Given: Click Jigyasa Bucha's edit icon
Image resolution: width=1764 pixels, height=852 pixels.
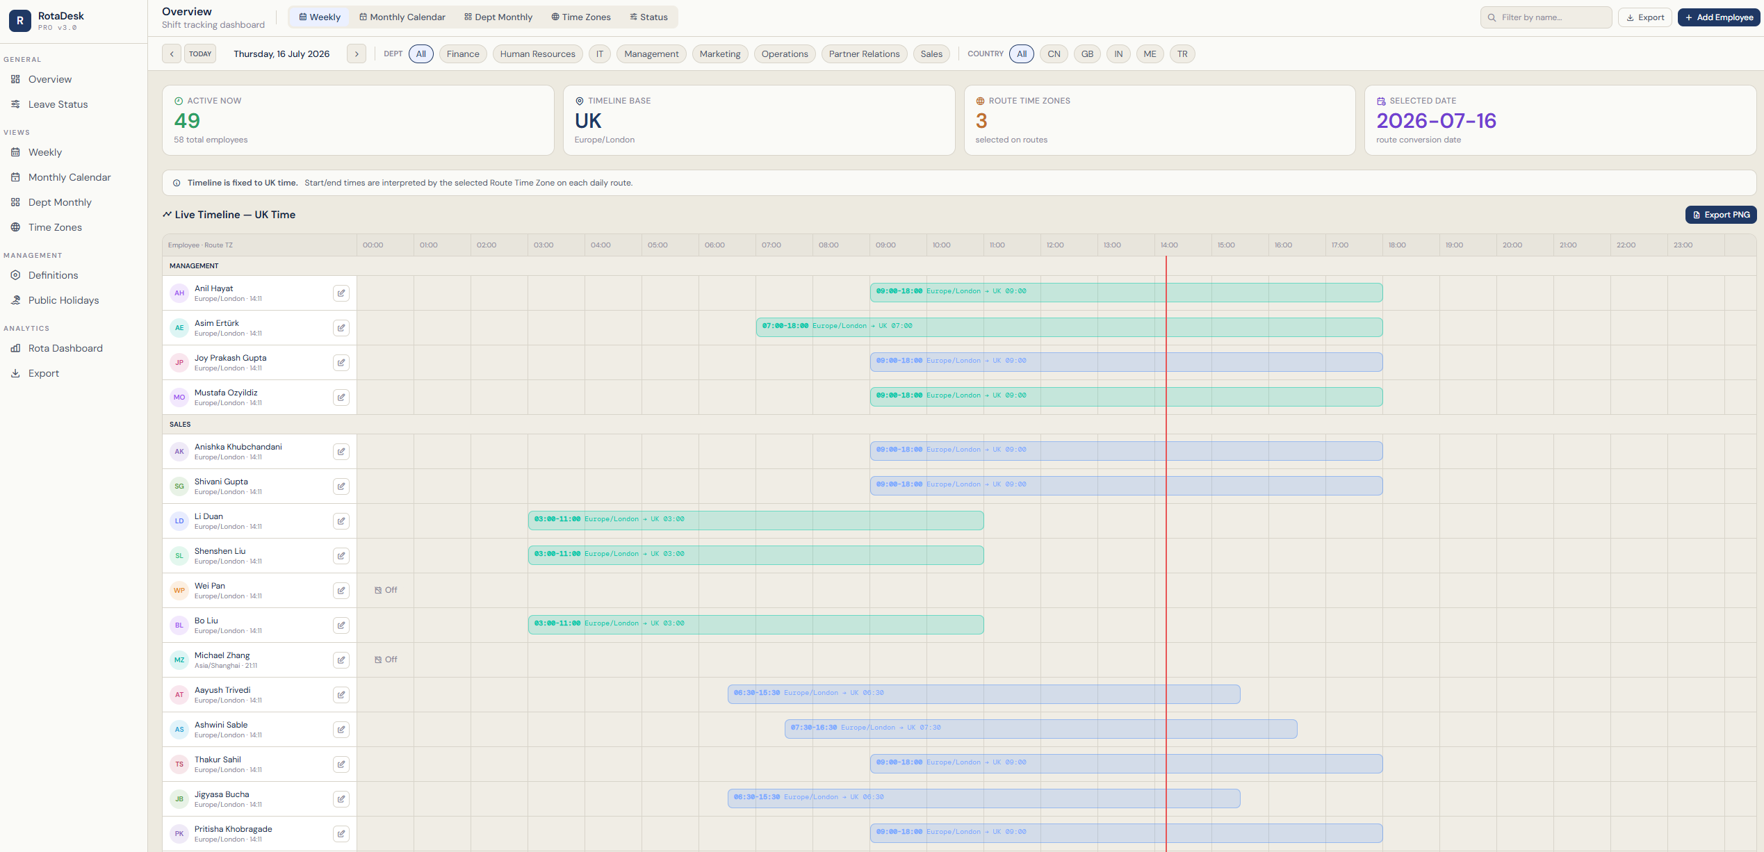Looking at the screenshot, I should point(341,799).
